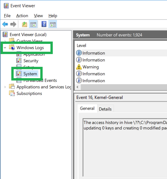Image resolution: width=167 pixels, height=179 pixels.
Task: Click the System log icon
Action: (x=19, y=74)
